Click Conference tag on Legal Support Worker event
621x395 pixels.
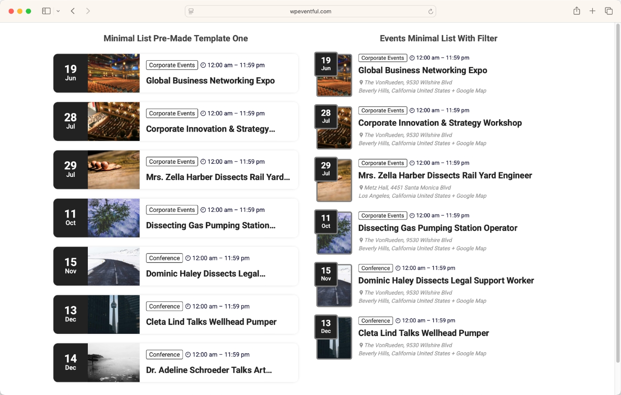[x=376, y=268]
